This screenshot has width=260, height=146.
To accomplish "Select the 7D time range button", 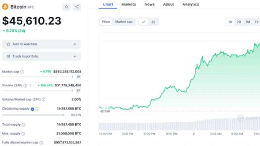I will tap(239, 22).
